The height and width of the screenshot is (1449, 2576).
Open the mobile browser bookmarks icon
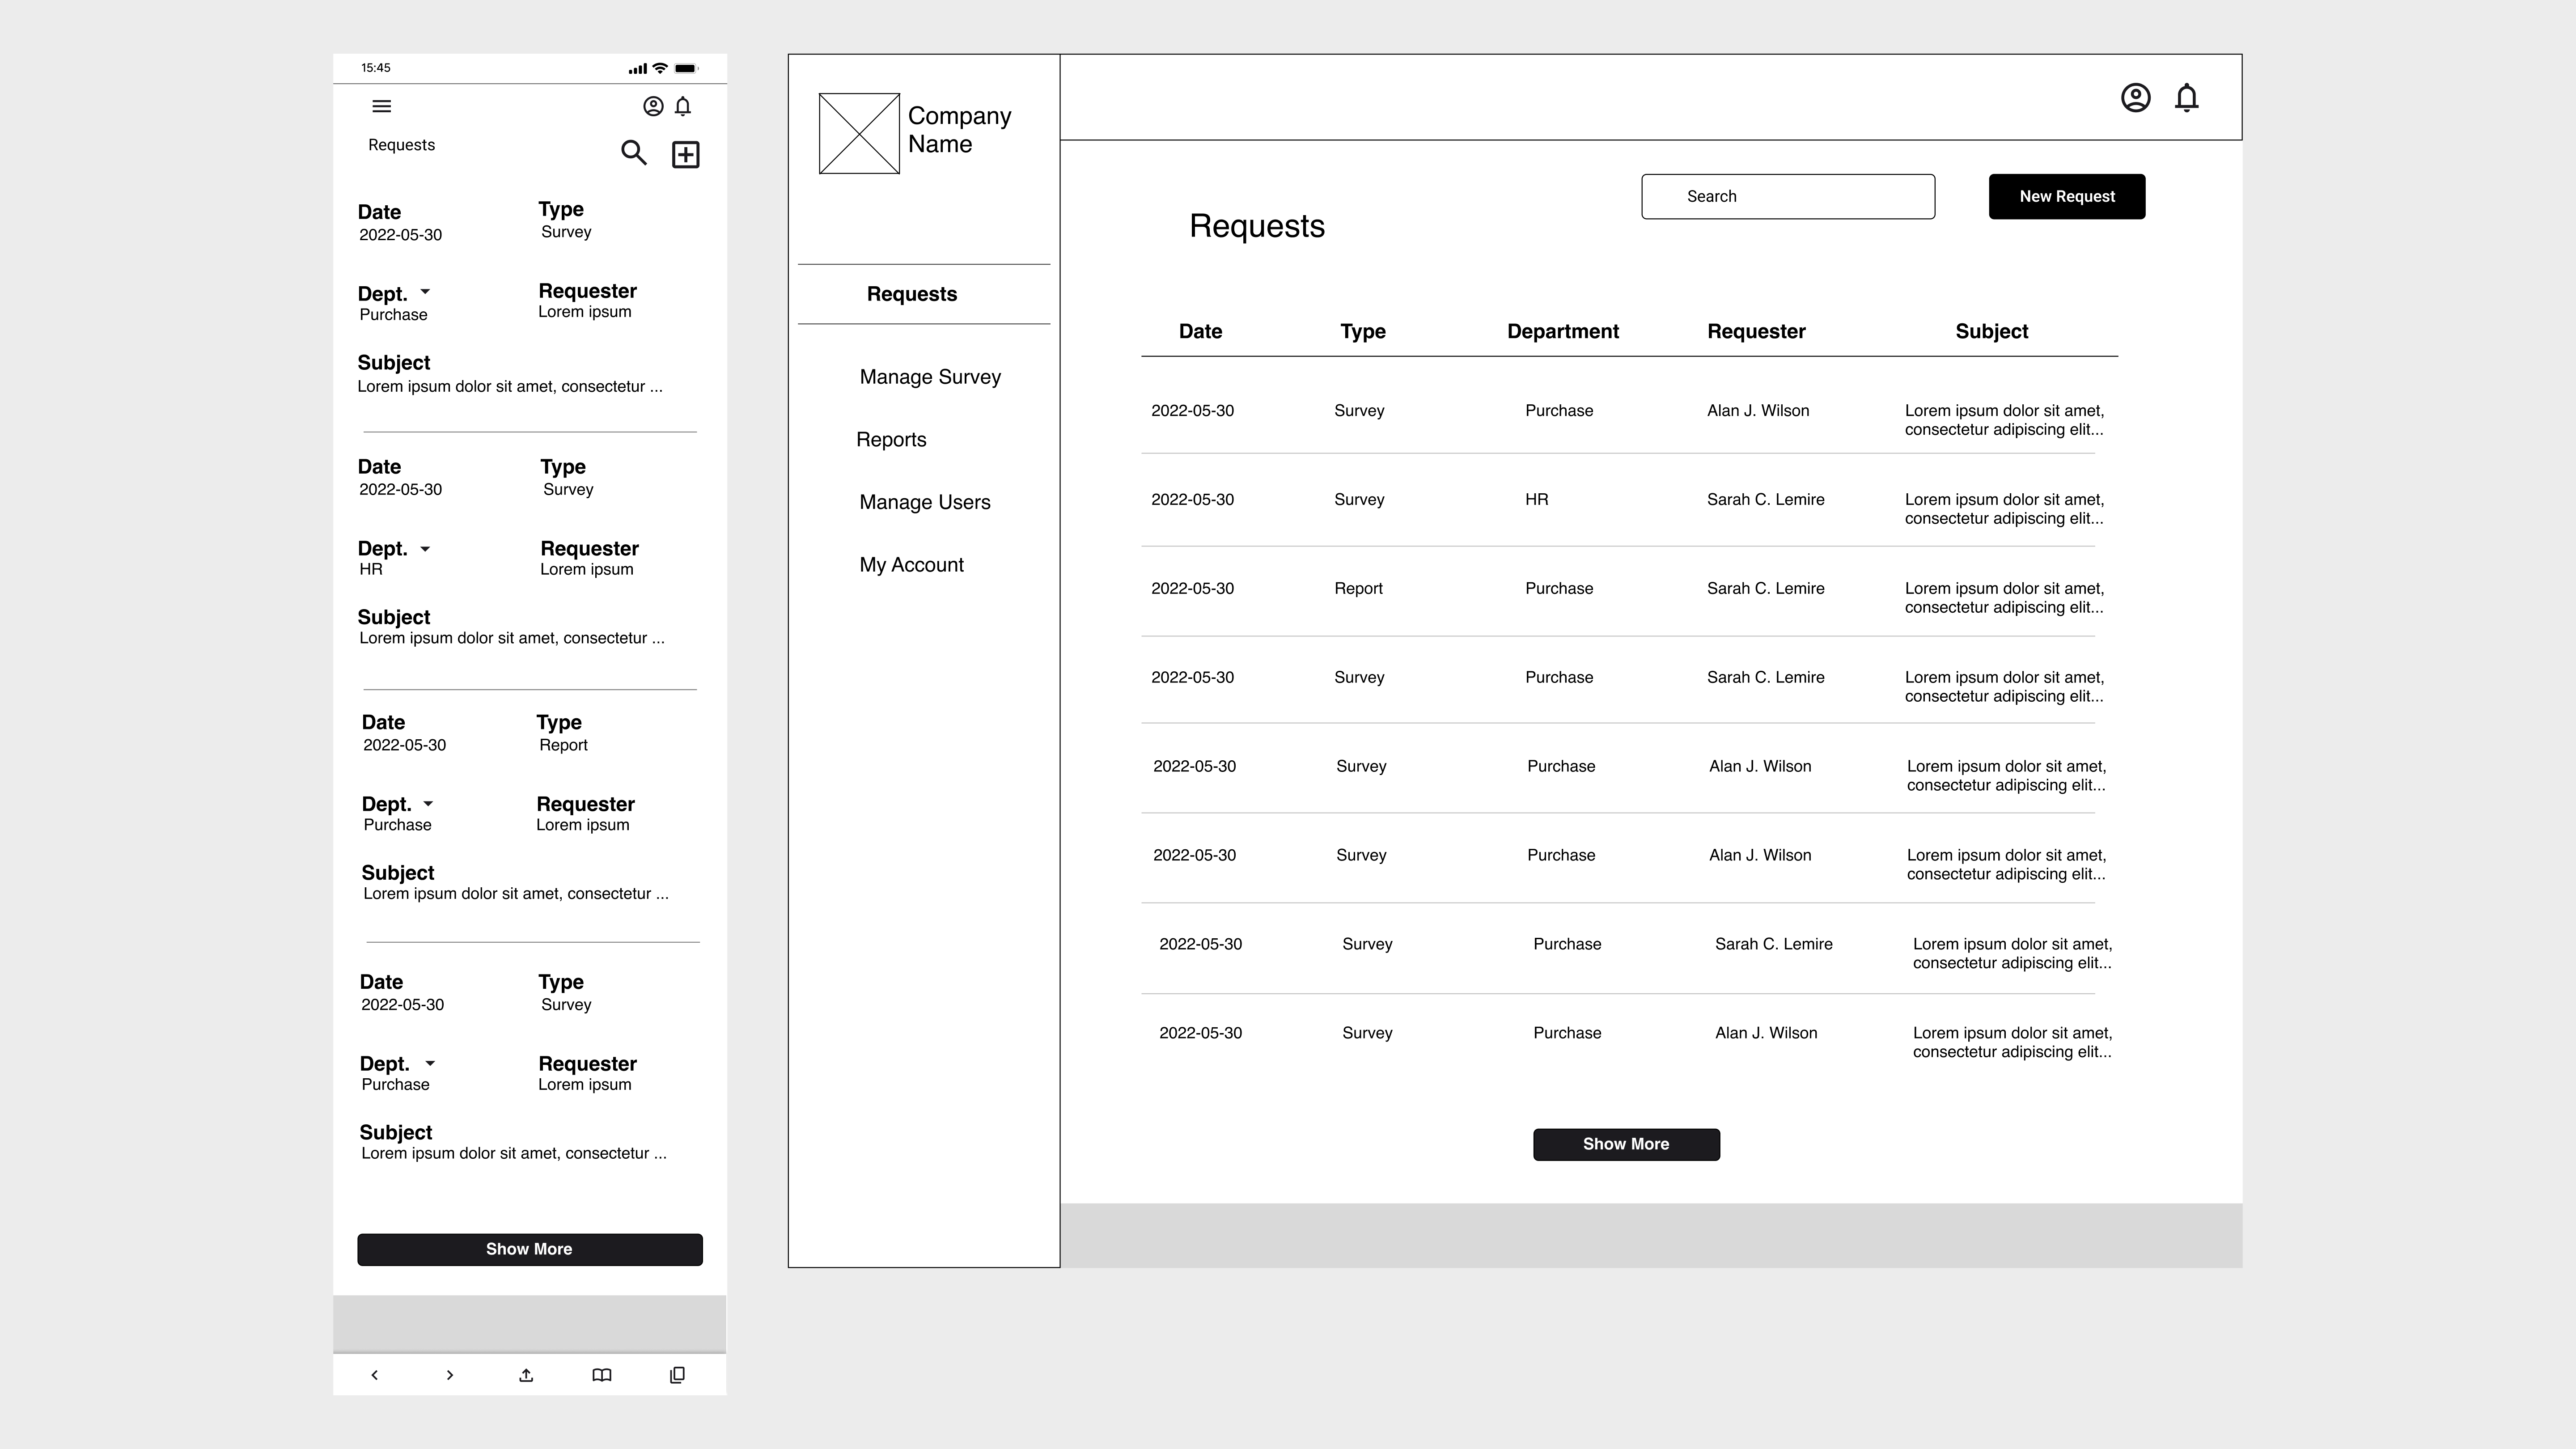[602, 1375]
